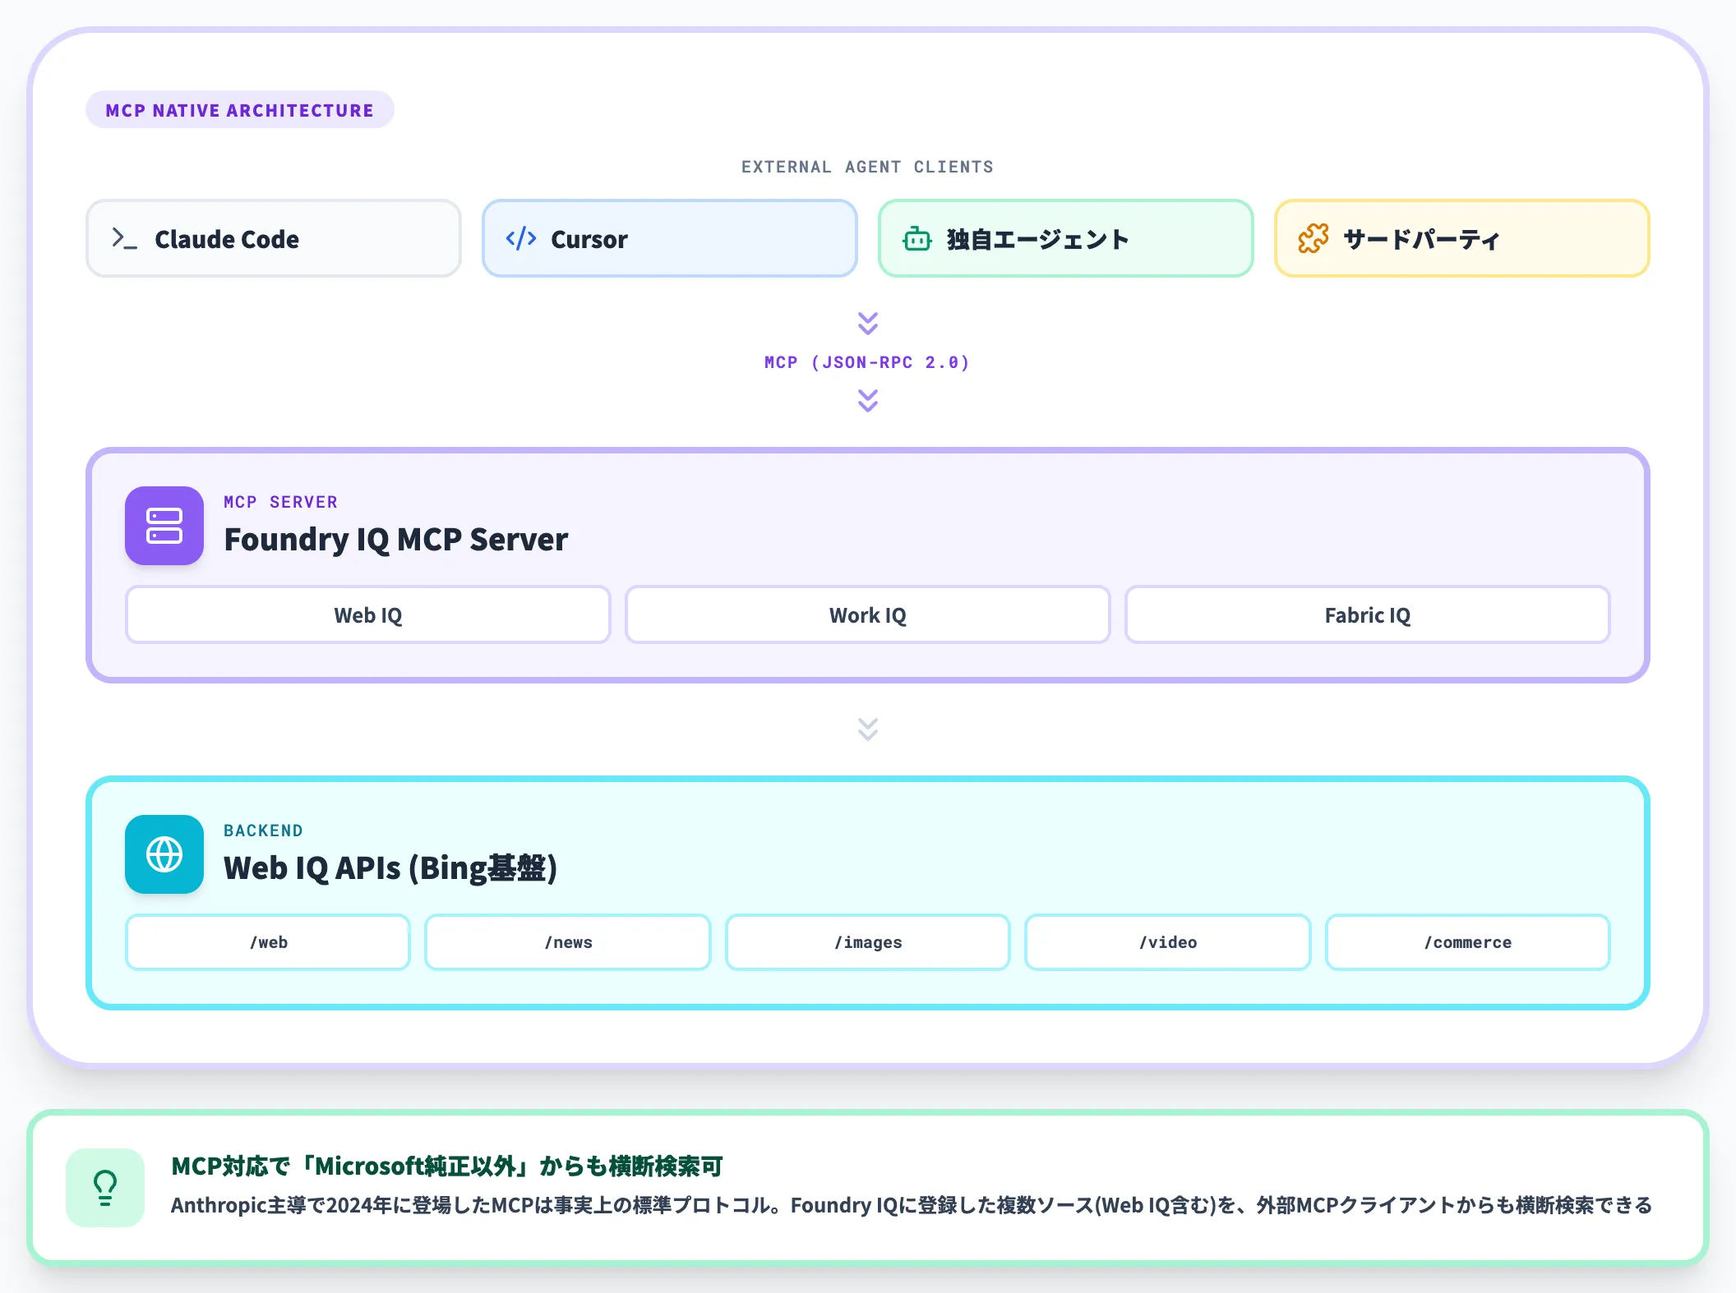1736x1293 pixels.
Task: Click the cyan globe icon for Web IQ APIs
Action: coord(164,854)
